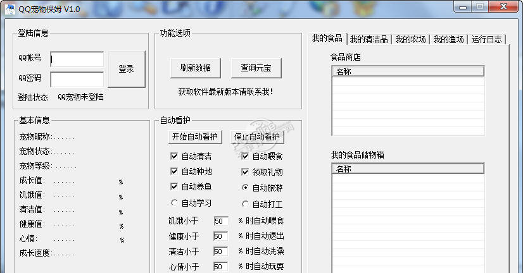
Task: Click the 健康小于 threshold value field
Action: coord(220,236)
